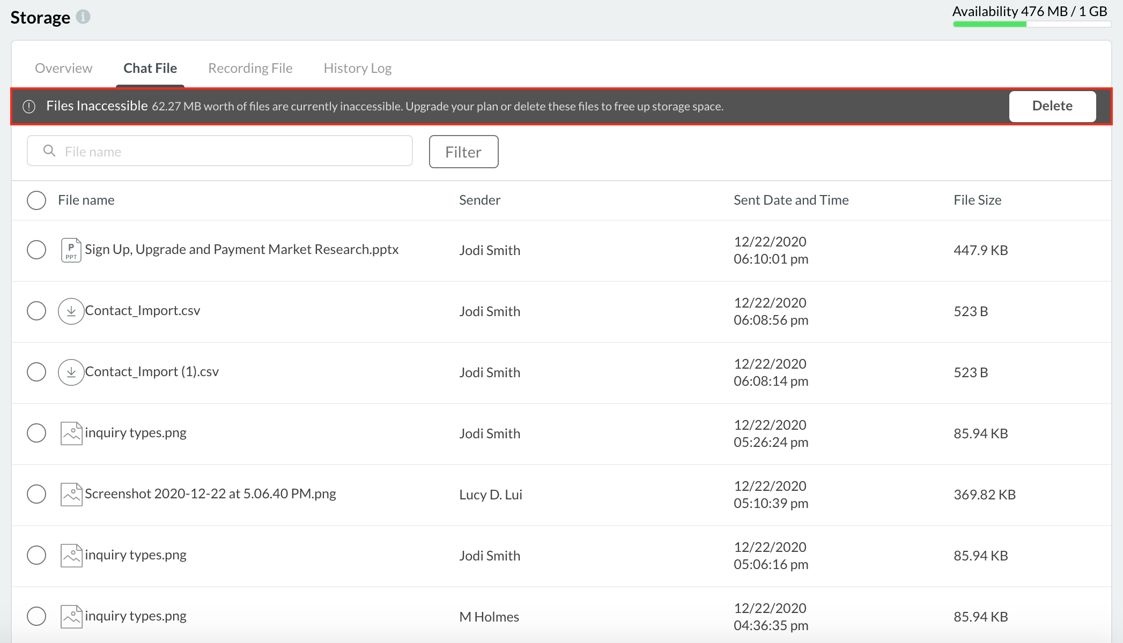Click sender Lucy D. Lui
The image size is (1123, 643).
pos(491,495)
